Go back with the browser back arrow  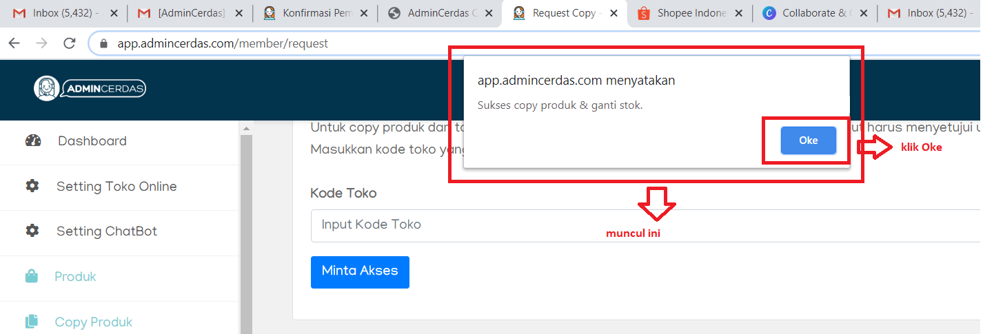pos(14,43)
